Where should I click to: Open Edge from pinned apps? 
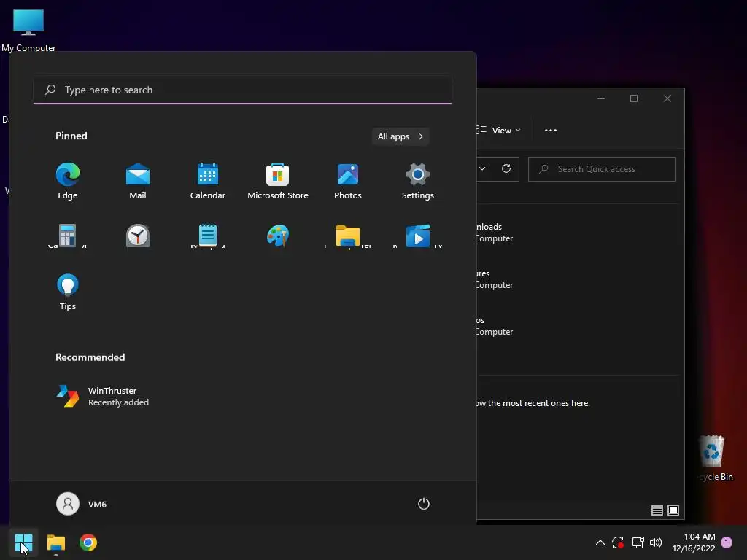(68, 181)
